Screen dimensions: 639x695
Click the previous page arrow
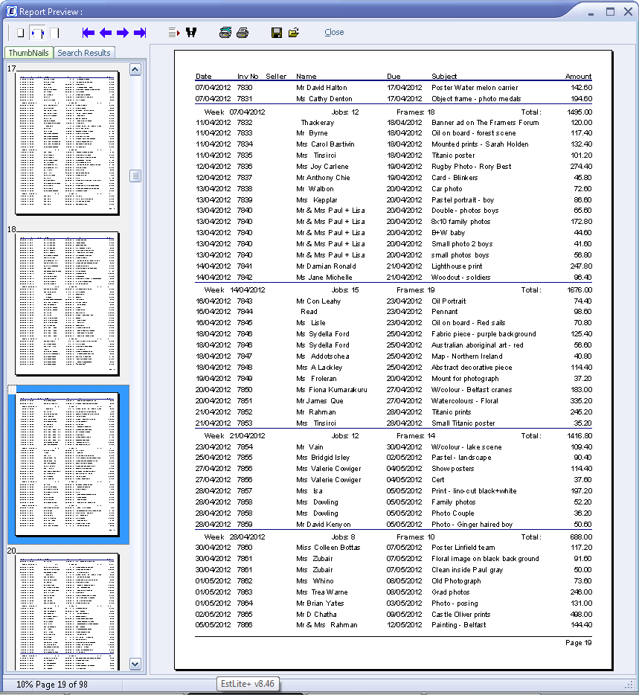tap(106, 33)
